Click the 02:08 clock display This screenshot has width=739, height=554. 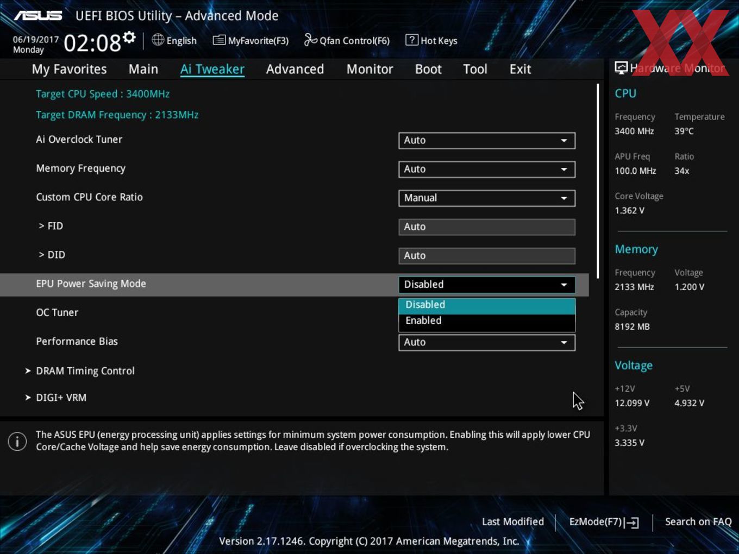tap(92, 42)
